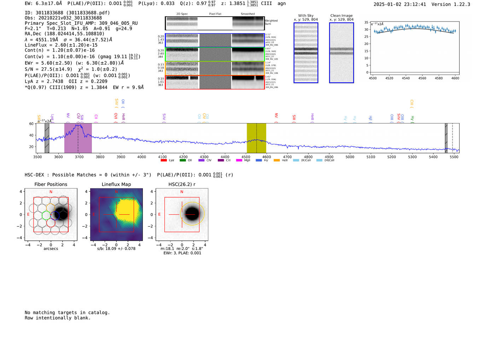The image size is (495, 337).
Task: Select the blue-bordered fiber spectrum row
Action: pos(215,40)
